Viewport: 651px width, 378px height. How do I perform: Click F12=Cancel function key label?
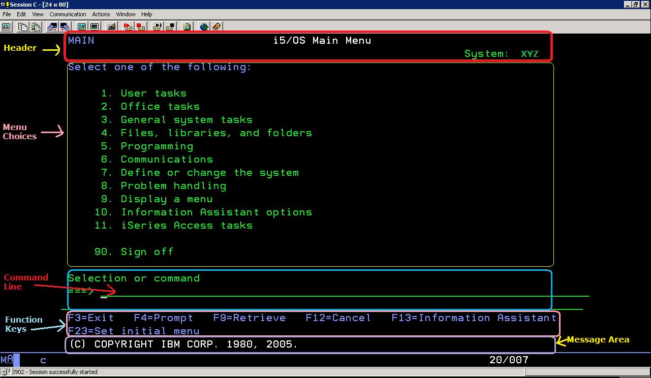(x=338, y=318)
